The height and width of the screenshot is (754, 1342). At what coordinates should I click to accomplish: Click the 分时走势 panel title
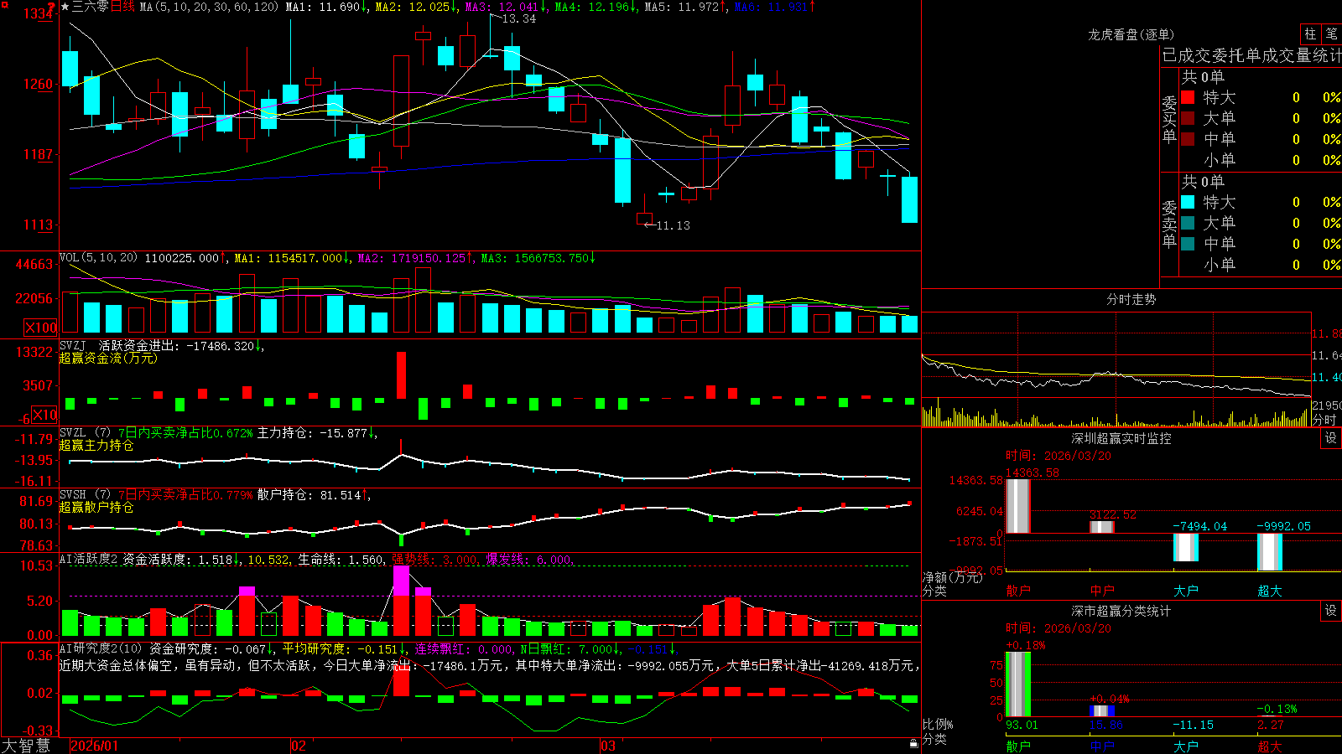tap(1131, 299)
